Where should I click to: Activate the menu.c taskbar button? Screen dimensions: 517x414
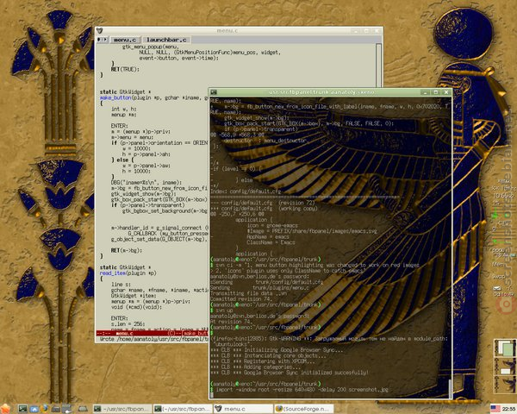[x=243, y=409]
